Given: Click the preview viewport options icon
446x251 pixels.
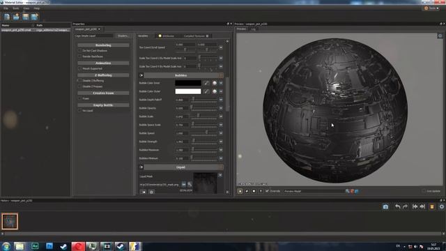Looking at the screenshot, I should (x=440, y=36).
